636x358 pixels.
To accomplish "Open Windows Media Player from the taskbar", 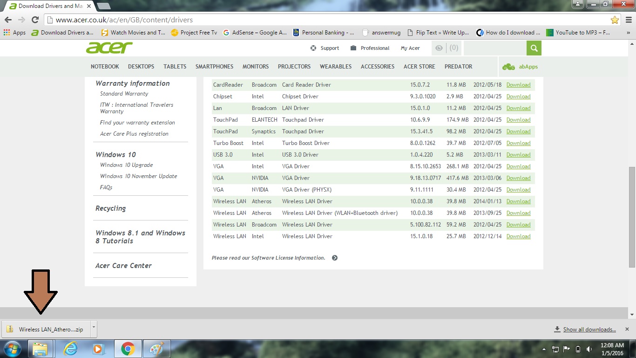I will click(x=98, y=349).
